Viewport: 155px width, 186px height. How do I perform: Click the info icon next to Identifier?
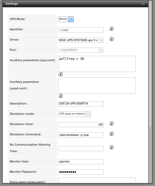[x=111, y=29]
